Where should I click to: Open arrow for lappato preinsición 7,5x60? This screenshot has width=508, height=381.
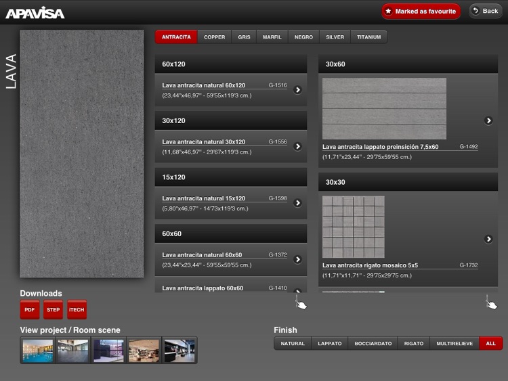[488, 121]
